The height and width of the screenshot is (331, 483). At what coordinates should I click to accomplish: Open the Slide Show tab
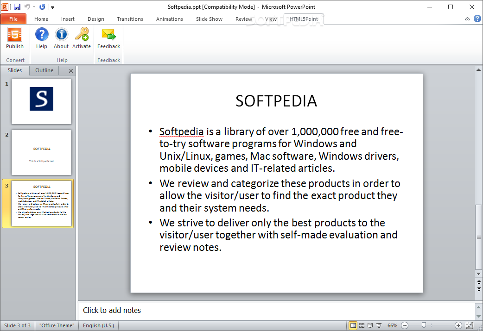point(209,19)
